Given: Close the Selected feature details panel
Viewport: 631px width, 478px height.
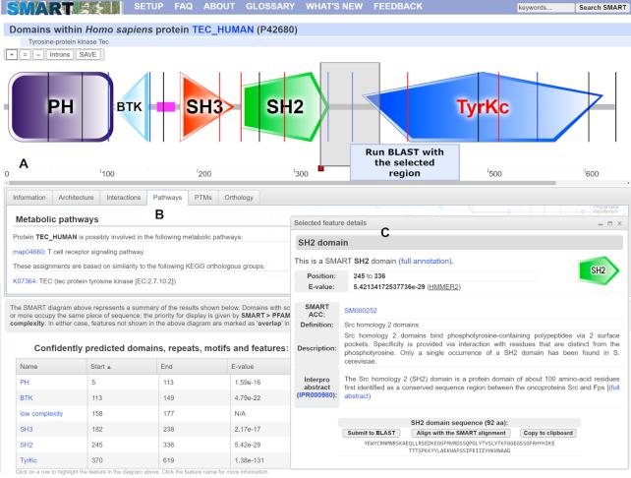Looking at the screenshot, I should (620, 223).
